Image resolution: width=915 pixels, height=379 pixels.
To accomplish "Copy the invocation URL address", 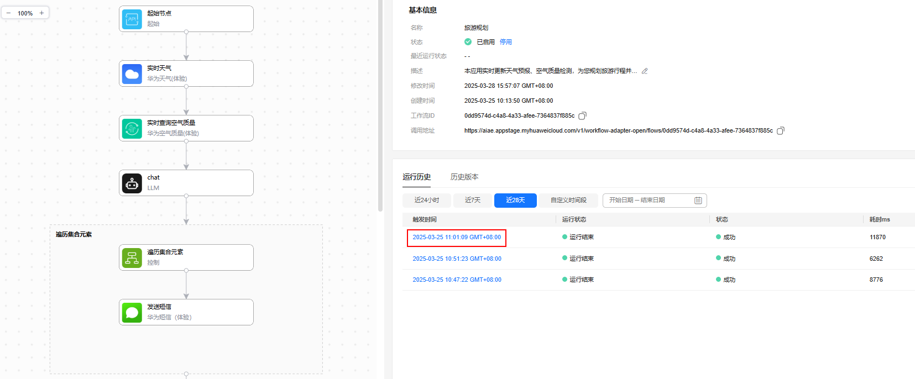I will click(780, 131).
